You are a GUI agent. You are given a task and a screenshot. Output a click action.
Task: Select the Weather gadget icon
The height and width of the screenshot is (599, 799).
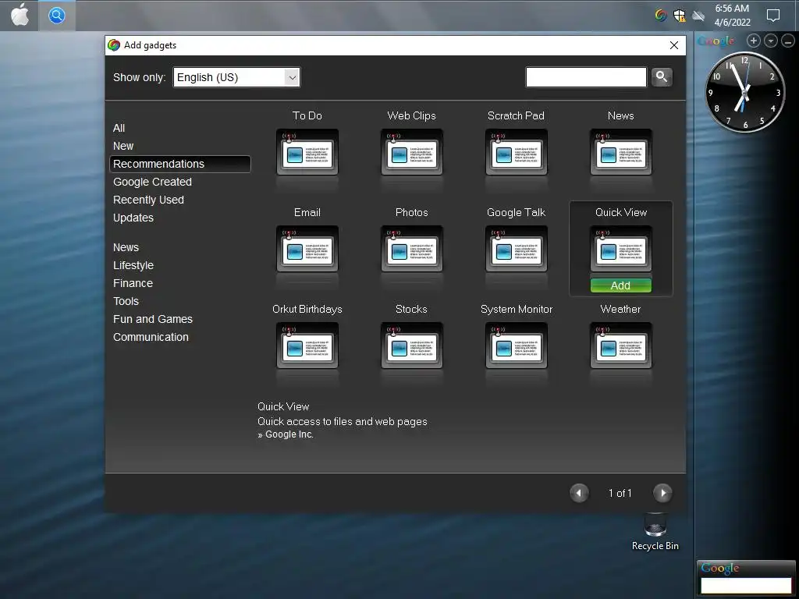pyautogui.click(x=620, y=346)
